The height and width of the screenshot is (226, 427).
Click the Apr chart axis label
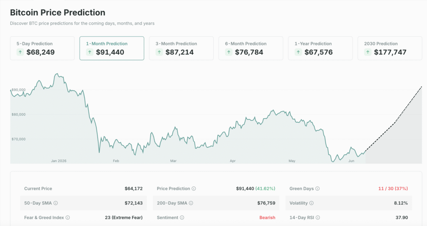pyautogui.click(x=233, y=161)
